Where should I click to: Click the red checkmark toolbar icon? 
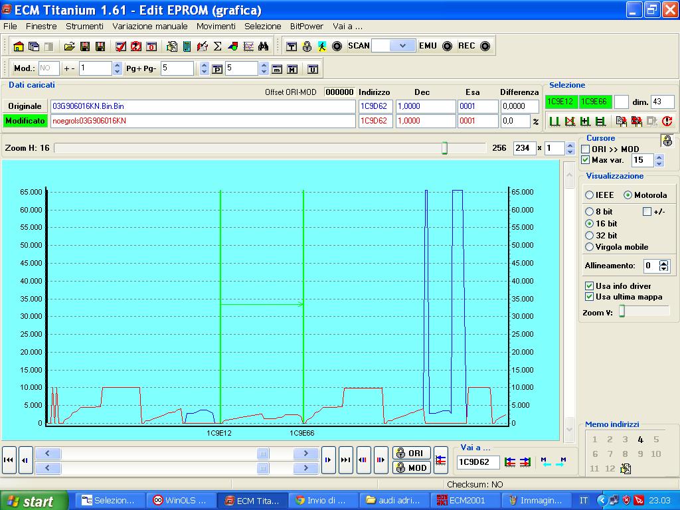[x=121, y=46]
